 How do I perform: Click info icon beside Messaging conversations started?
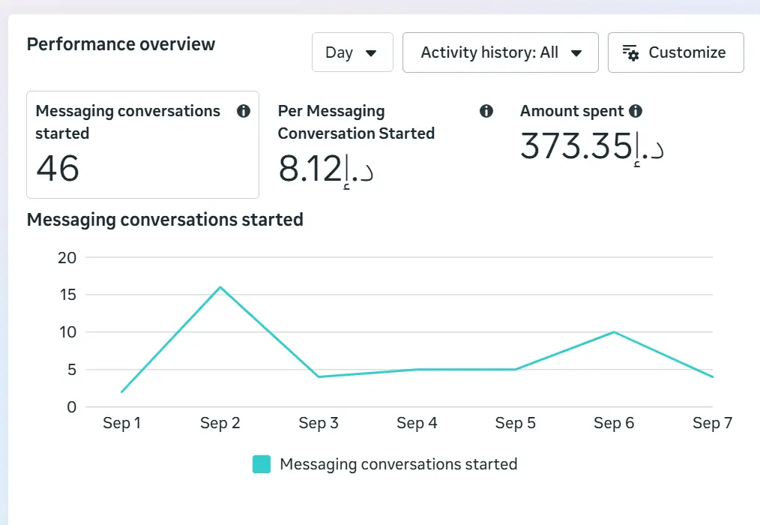click(244, 111)
